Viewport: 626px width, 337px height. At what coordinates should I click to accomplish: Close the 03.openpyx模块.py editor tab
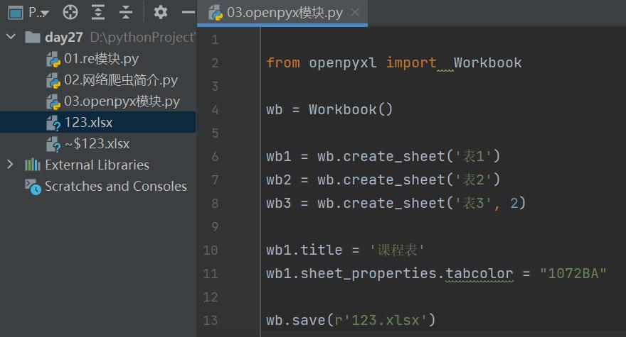[354, 13]
